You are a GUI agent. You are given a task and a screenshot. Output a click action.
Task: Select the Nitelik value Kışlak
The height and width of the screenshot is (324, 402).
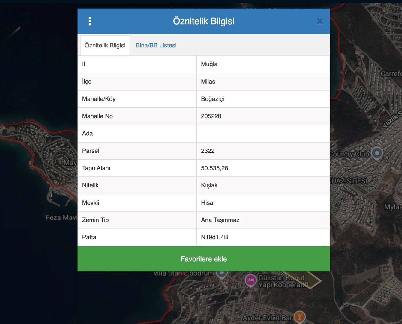pos(209,185)
